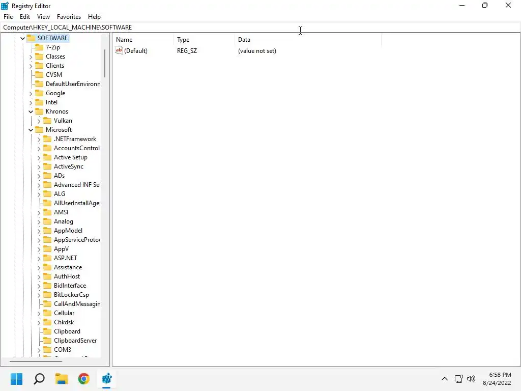Click the 7-Zip folder icon
Screen dimensions: 521x391
[39, 47]
